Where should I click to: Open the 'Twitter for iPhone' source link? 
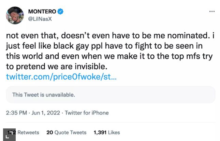[x=87, y=113]
